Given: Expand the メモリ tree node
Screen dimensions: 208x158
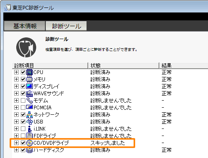Looking at the screenshot, I should click(x=16, y=79).
